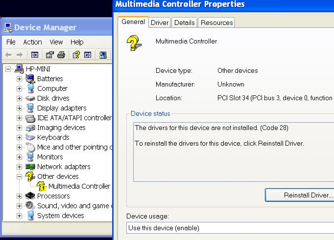
Task: Click the Network adapters icon
Action: [x=30, y=167]
